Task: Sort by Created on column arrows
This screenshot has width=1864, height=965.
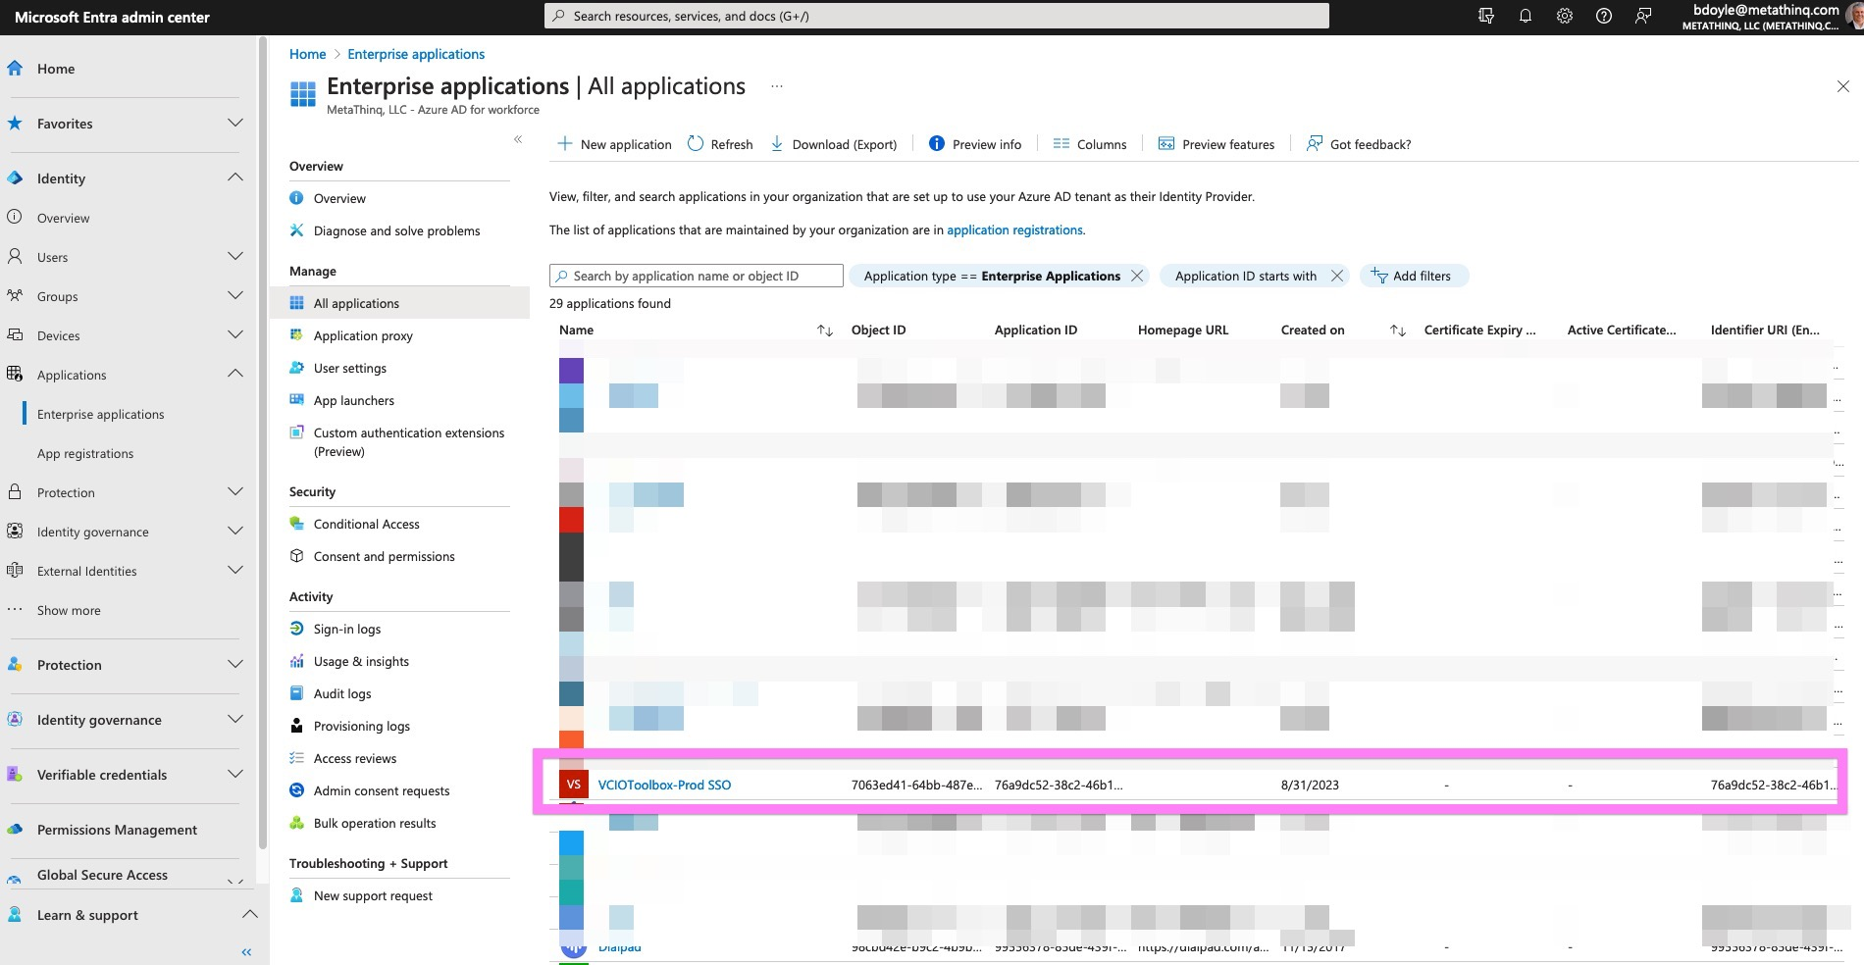Action: (1398, 330)
